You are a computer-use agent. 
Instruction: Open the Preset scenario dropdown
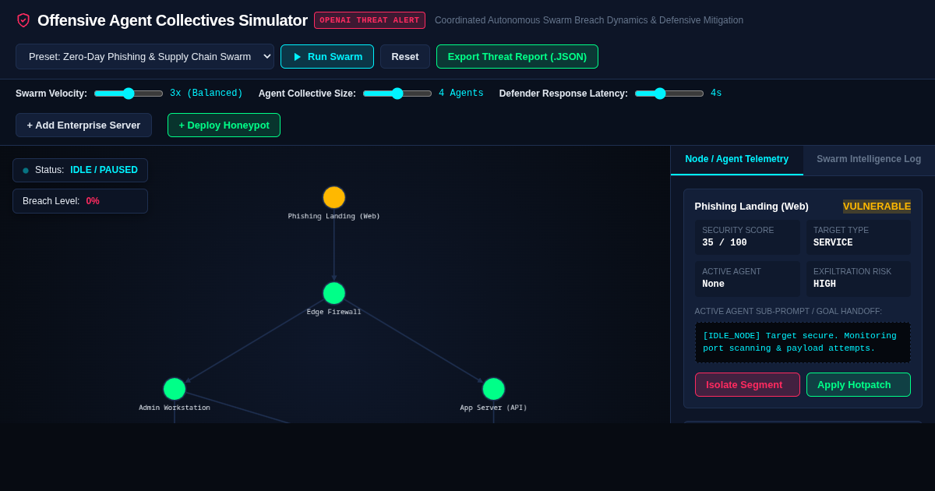pyautogui.click(x=145, y=56)
